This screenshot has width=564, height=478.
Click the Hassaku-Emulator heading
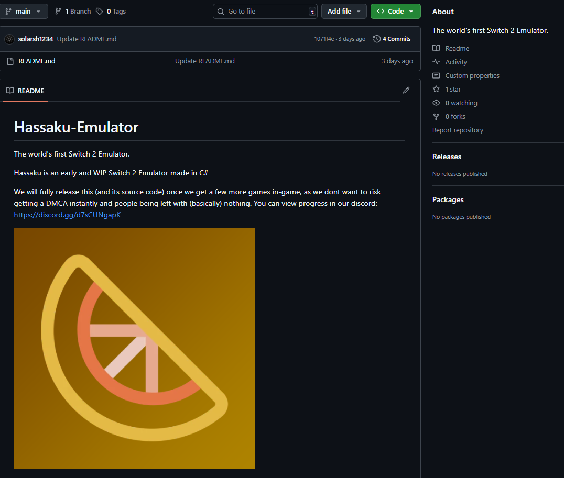pos(76,127)
